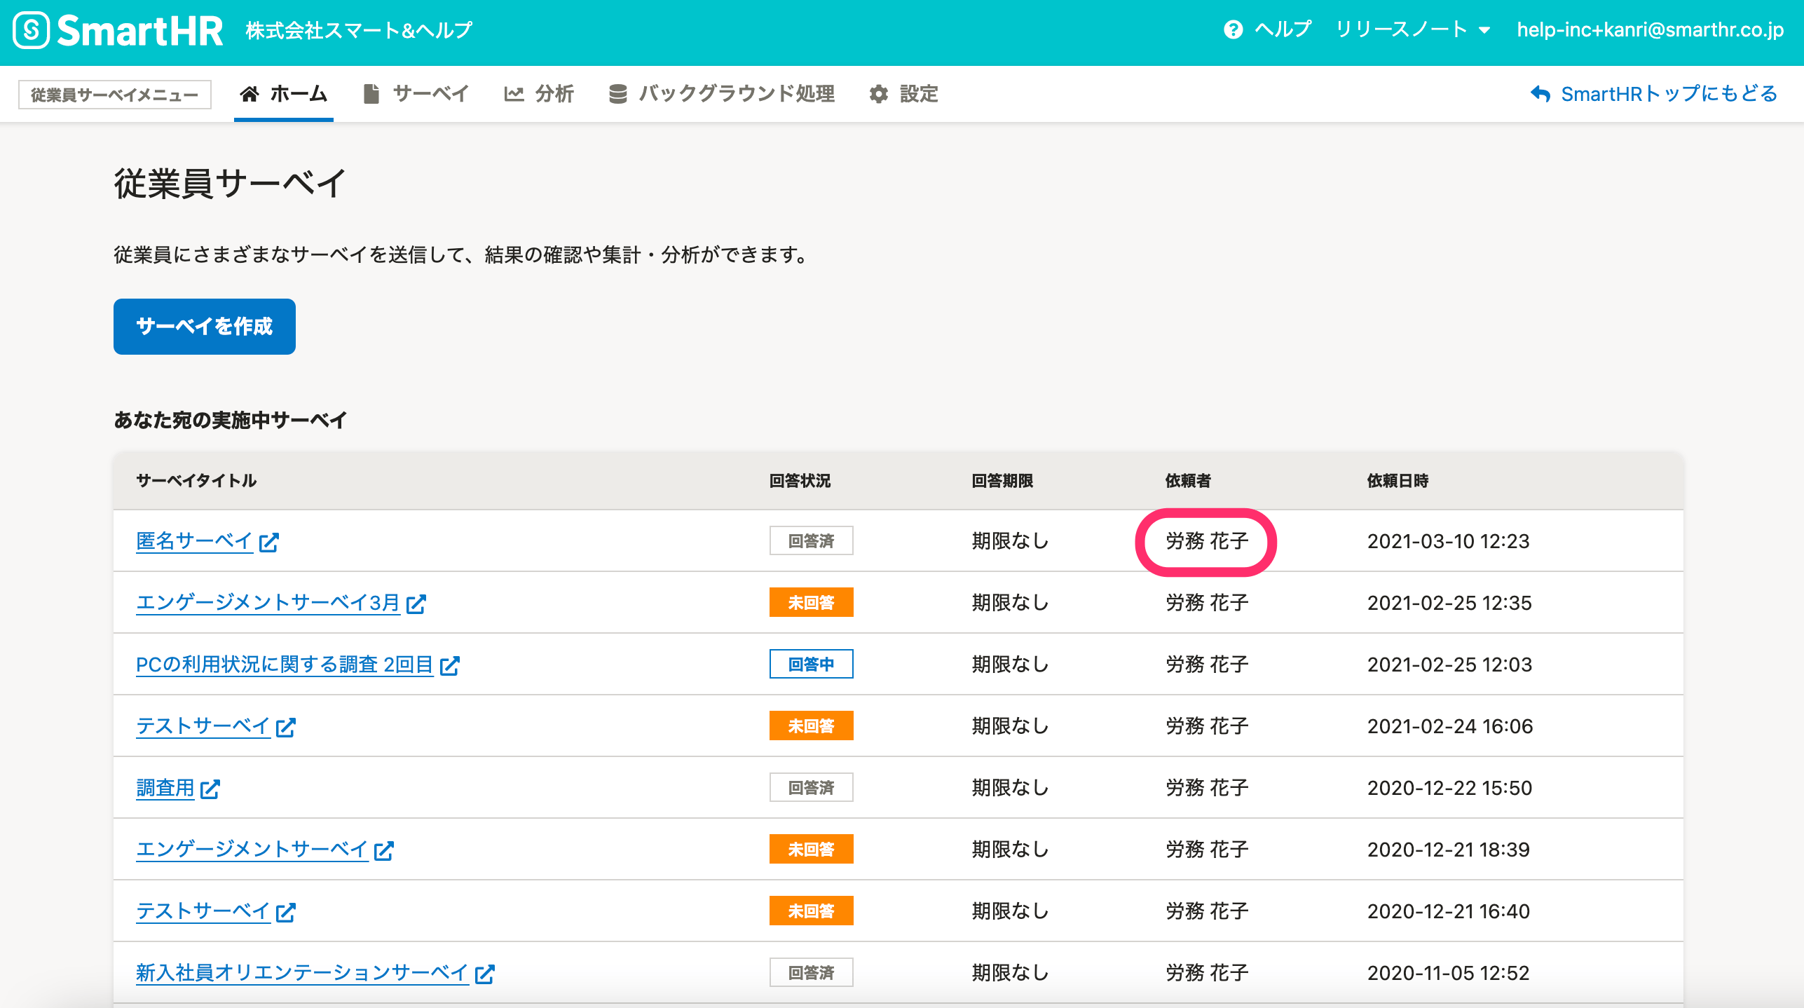Click あなた宛の実施中サーベイ section heading

(x=230, y=420)
